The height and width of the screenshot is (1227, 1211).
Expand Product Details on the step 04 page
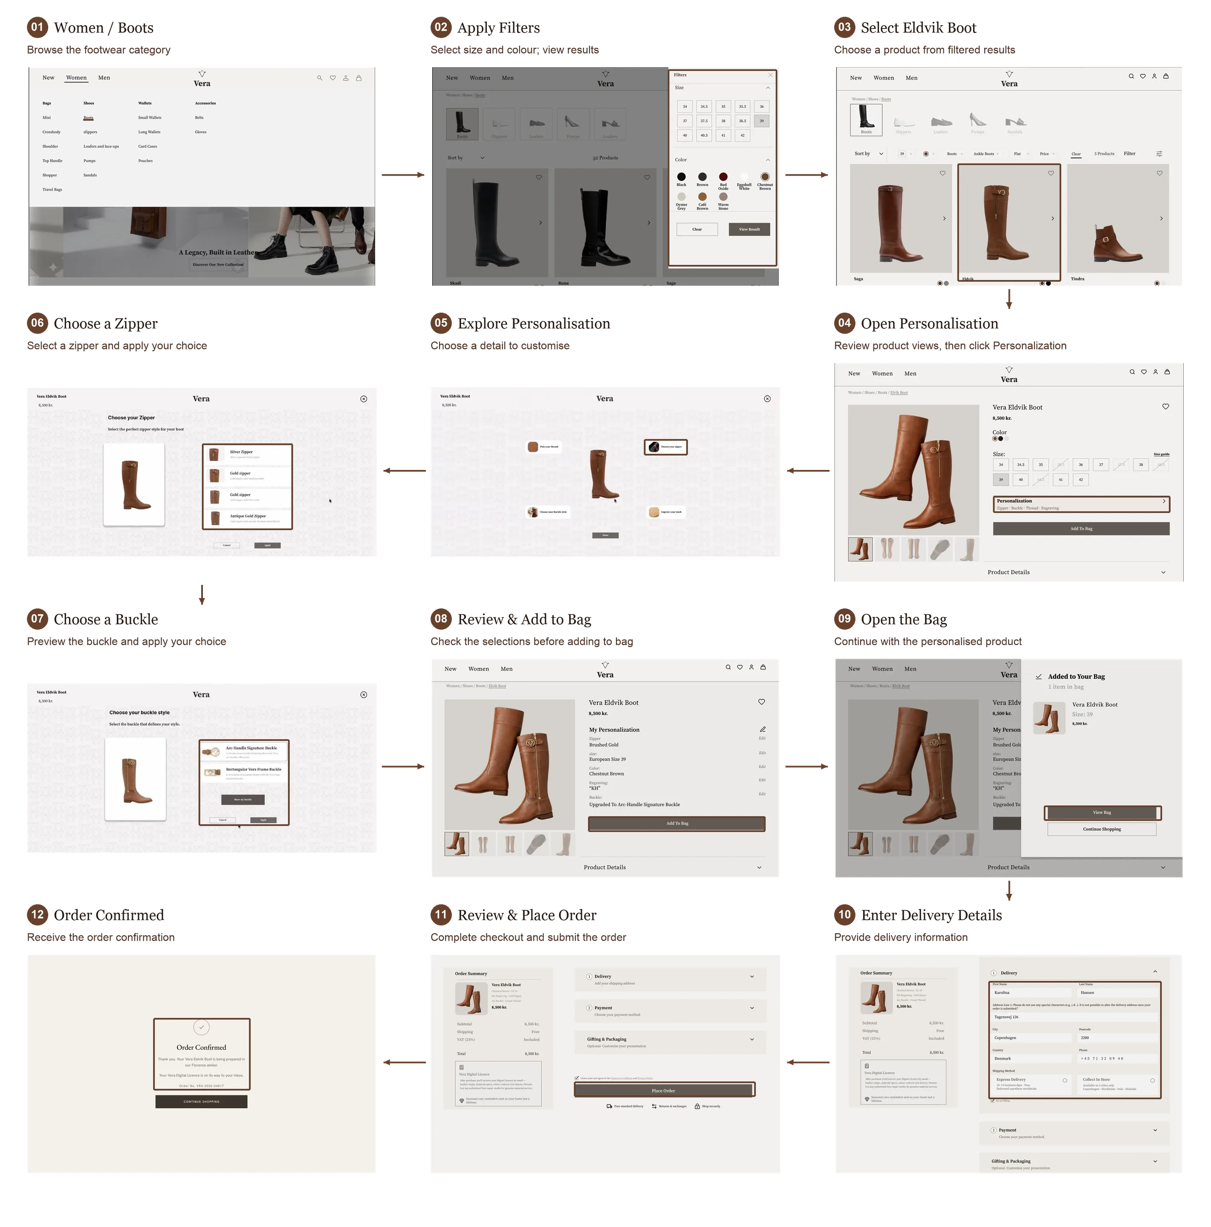[x=1163, y=572]
